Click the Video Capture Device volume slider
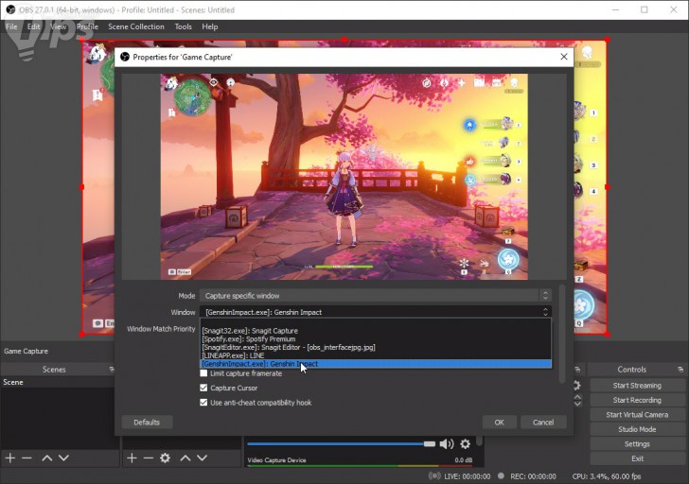 pyautogui.click(x=341, y=444)
